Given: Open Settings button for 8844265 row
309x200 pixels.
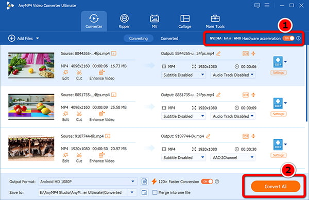Looking at the screenshot, I should [x=278, y=72].
